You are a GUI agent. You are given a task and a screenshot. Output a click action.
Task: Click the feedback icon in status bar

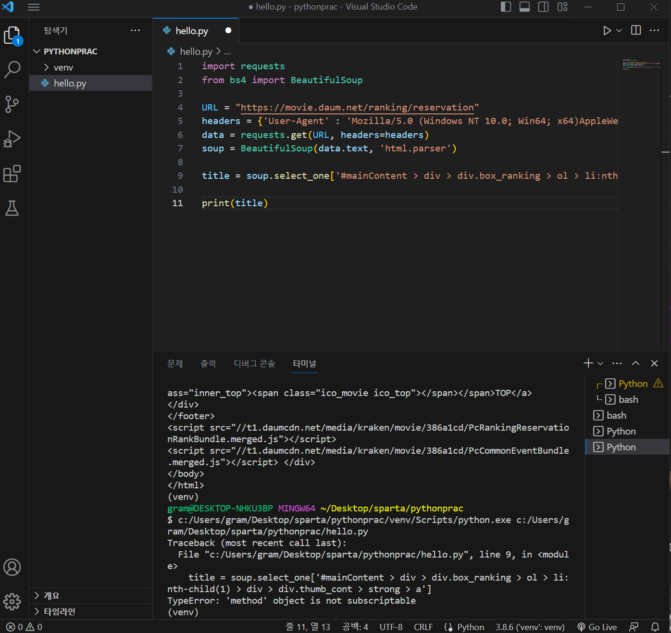[634, 627]
